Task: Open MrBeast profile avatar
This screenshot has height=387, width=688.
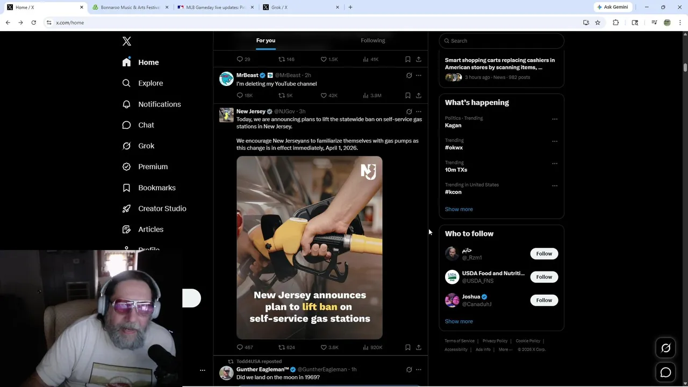Action: (226, 78)
